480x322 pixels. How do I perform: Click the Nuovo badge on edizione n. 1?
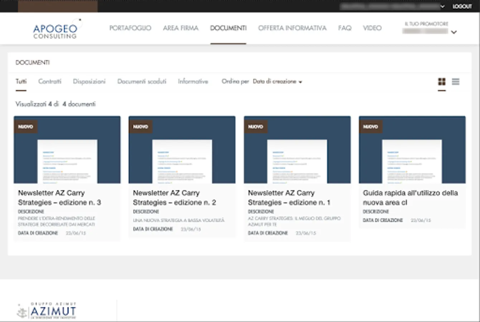pyautogui.click(x=255, y=127)
